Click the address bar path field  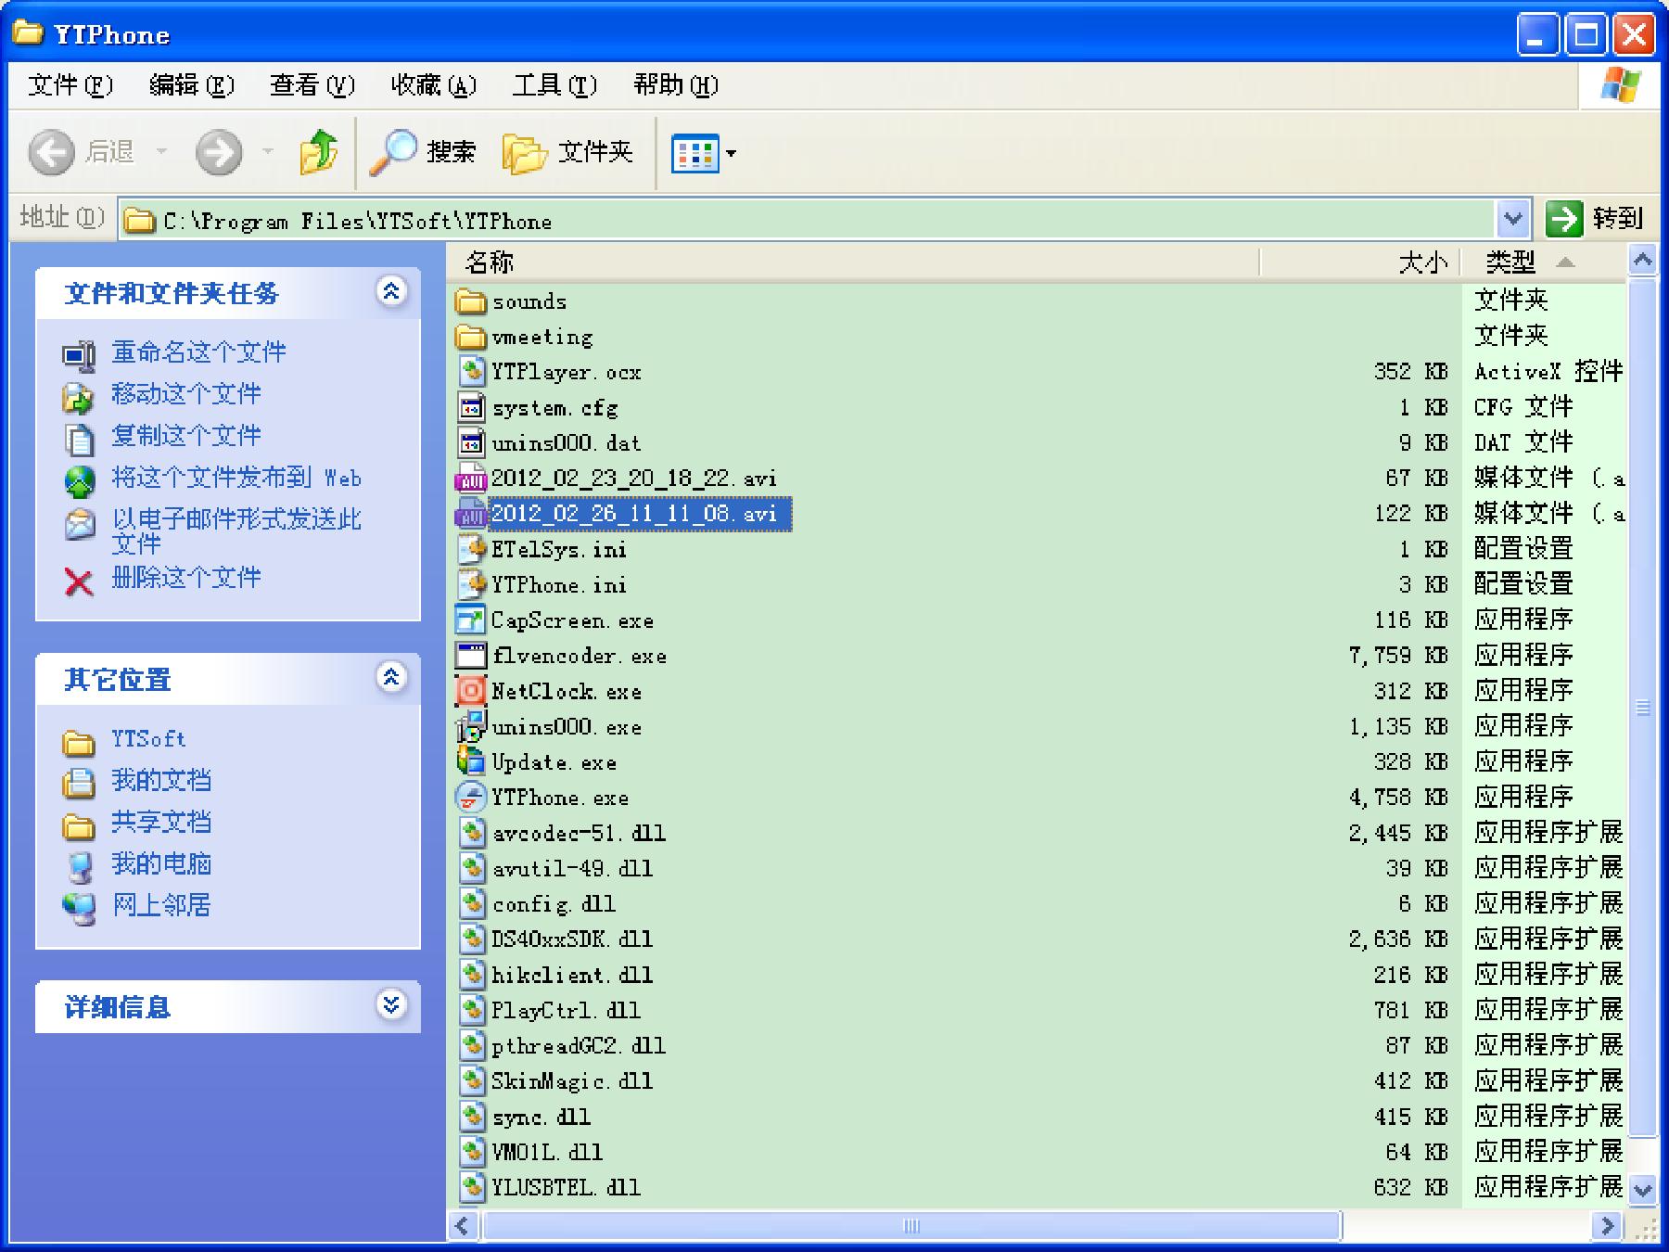point(807,221)
